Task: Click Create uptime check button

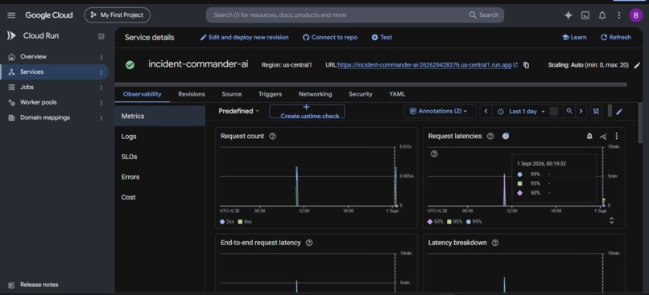Action: point(307,112)
